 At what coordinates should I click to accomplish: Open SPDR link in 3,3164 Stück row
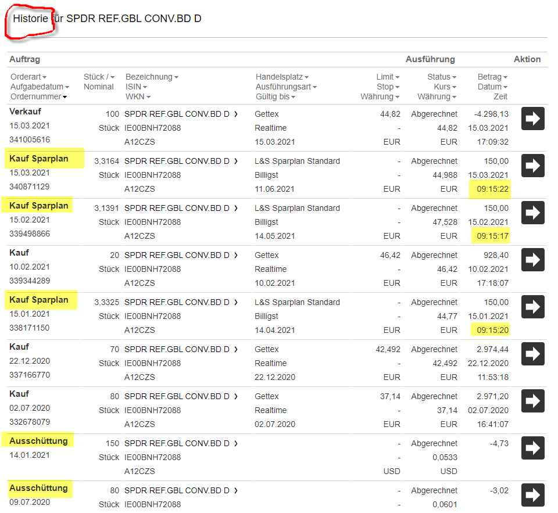[181, 161]
